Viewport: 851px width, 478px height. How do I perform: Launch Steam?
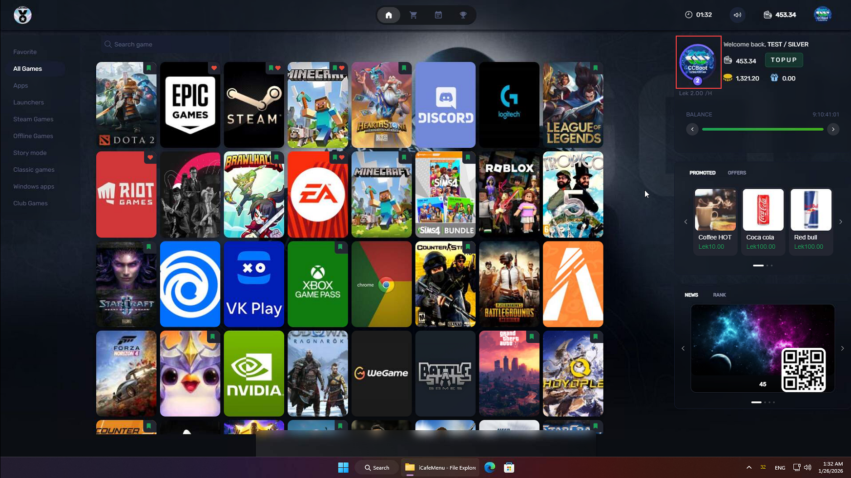254,105
